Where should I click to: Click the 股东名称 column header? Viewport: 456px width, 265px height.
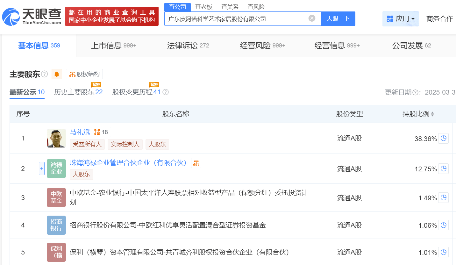tap(176, 114)
